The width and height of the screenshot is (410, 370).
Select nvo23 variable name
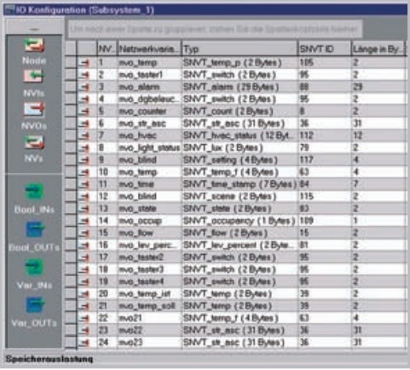point(130,343)
